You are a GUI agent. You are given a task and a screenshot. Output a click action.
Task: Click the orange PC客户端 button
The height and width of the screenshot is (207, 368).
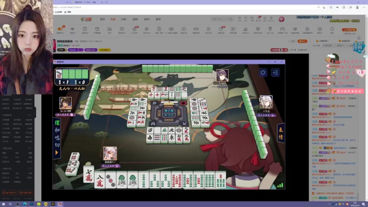click(x=349, y=30)
